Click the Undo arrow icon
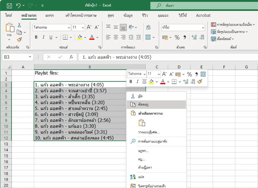Screen dimensions: 258x188 pos(18,6)
